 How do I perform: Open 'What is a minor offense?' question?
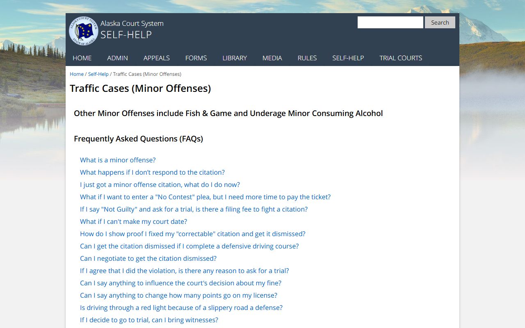[x=118, y=160]
